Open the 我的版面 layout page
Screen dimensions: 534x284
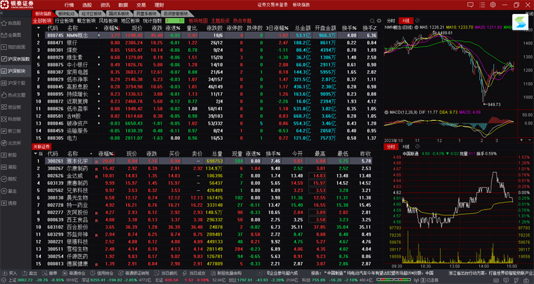pos(13,47)
